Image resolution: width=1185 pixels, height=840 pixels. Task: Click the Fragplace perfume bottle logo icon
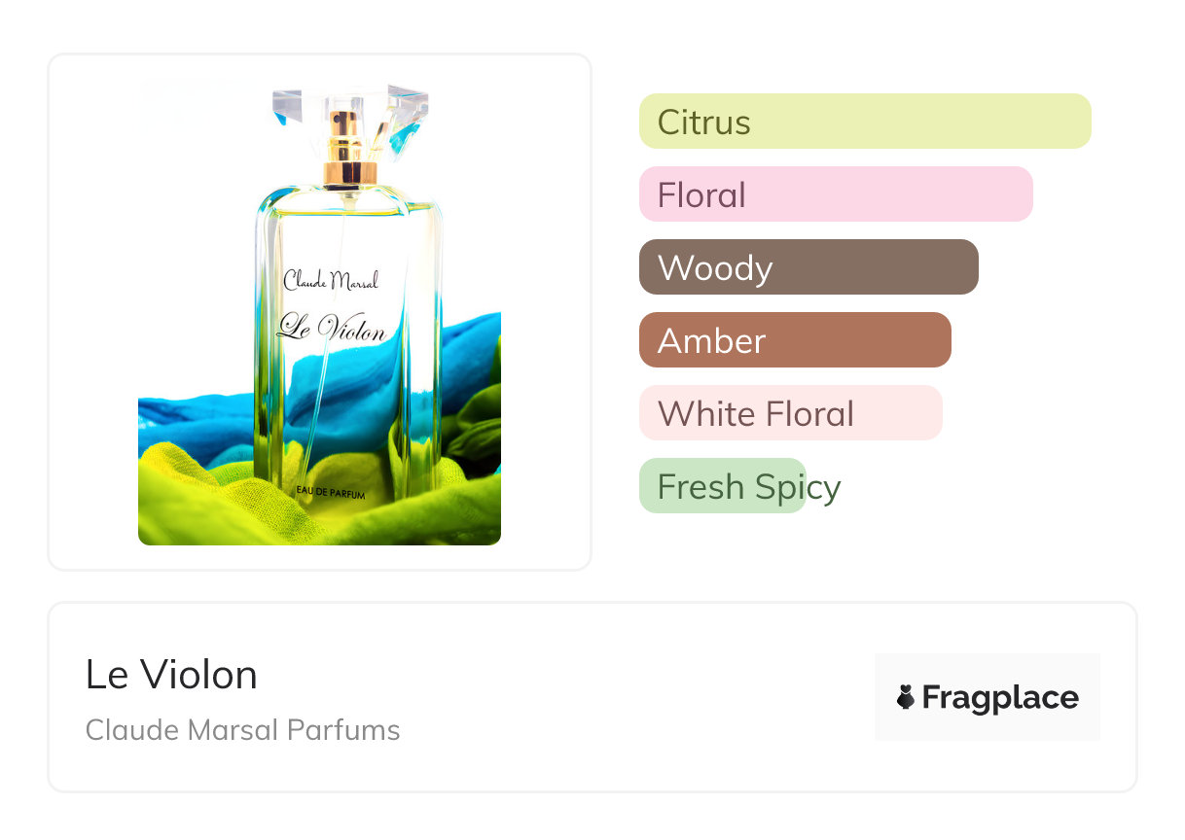(906, 697)
